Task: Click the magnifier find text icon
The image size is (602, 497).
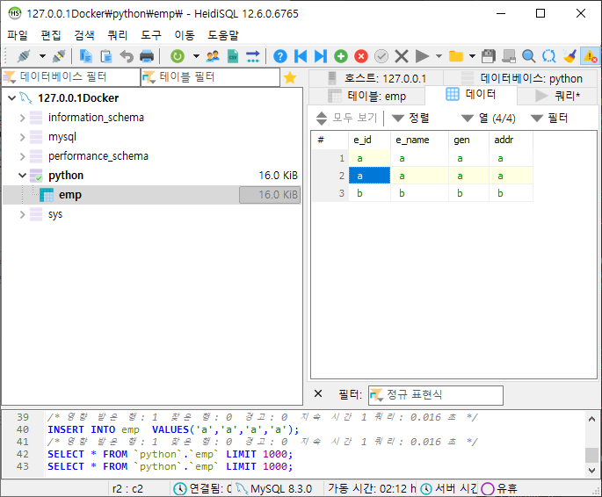Action: pyautogui.click(x=529, y=56)
